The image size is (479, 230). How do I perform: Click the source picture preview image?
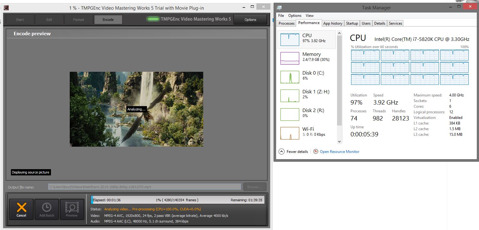(x=136, y=109)
